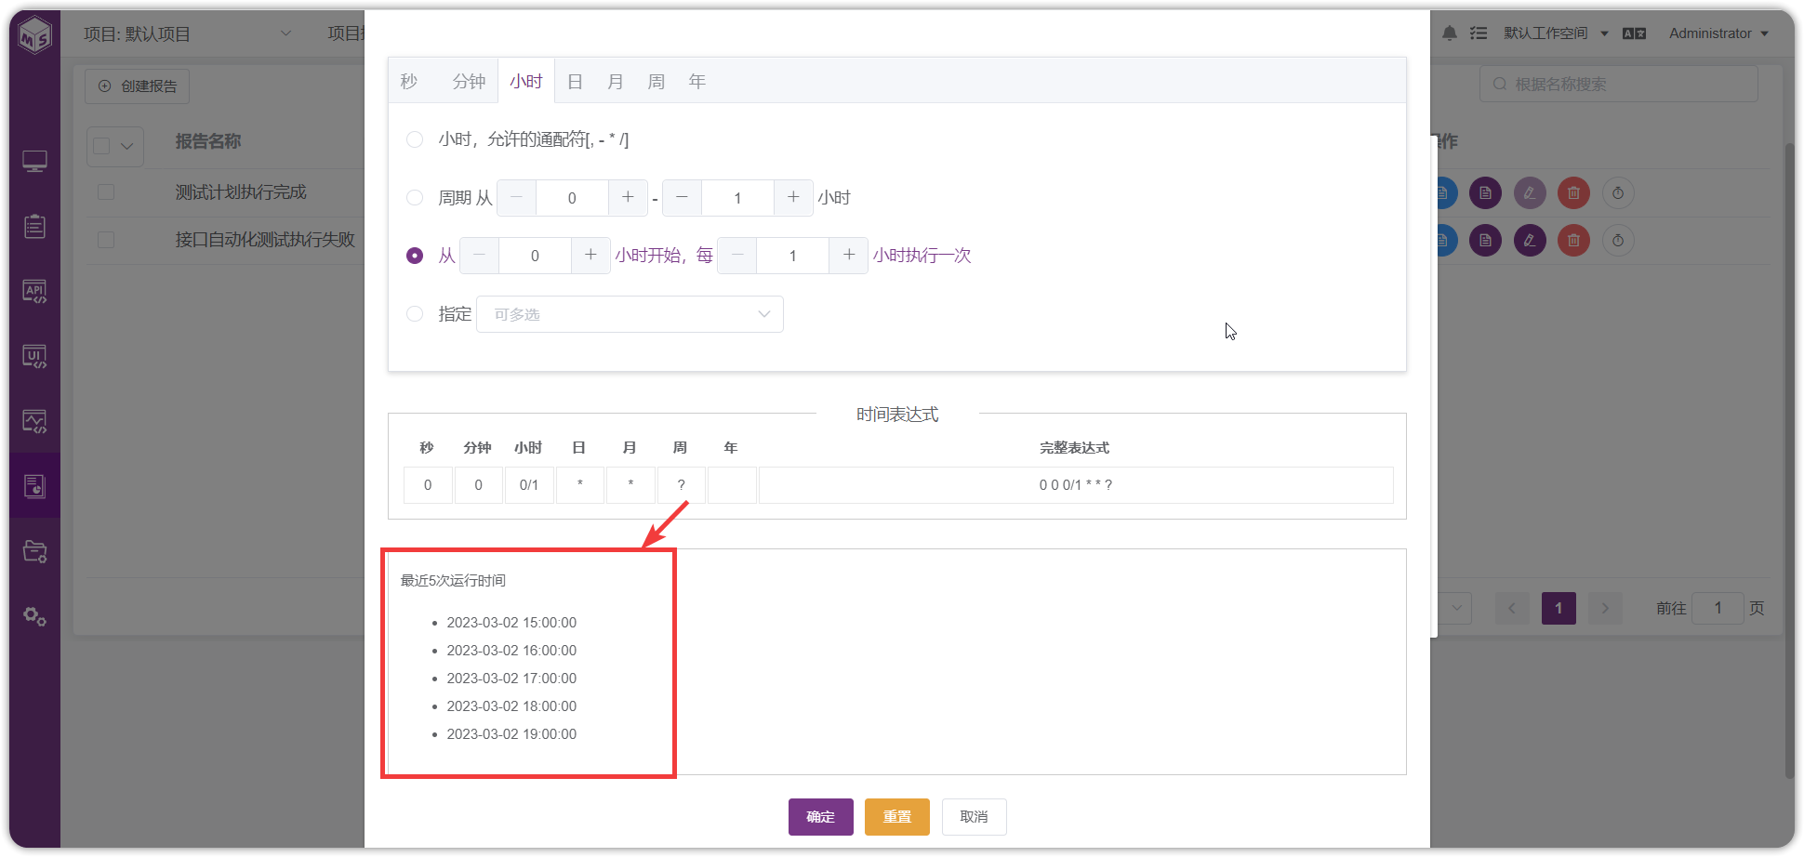Click the language switch icon
The height and width of the screenshot is (857, 1804).
click(x=1634, y=33)
